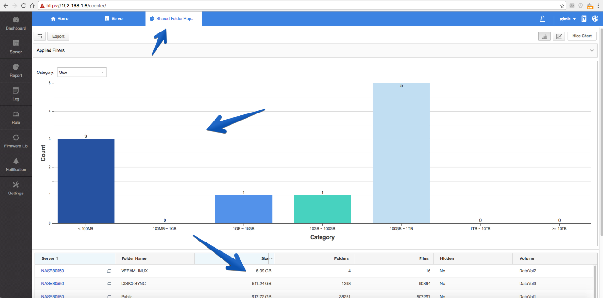This screenshot has height=298, width=603.
Task: Click the Export button
Action: click(58, 36)
